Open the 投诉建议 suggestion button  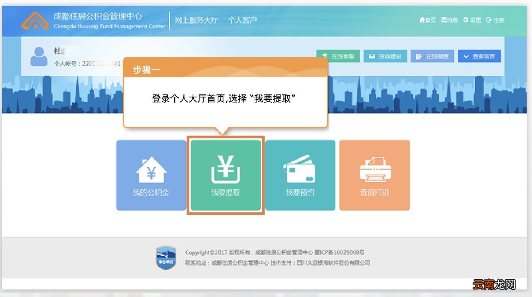(x=385, y=56)
